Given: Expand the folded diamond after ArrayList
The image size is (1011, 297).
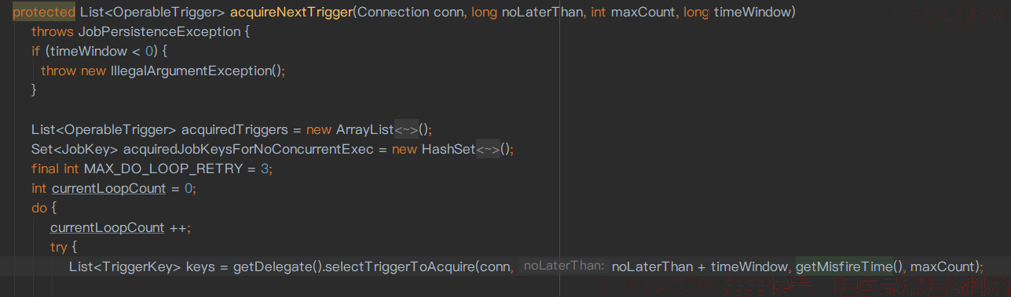Looking at the screenshot, I should point(406,129).
